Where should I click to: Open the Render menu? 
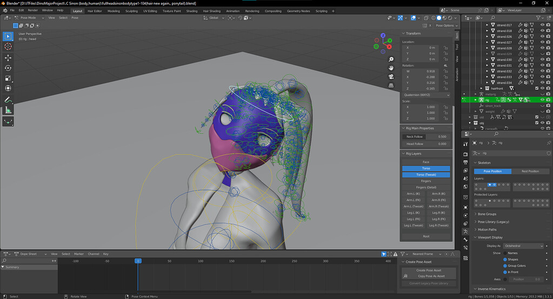click(32, 10)
